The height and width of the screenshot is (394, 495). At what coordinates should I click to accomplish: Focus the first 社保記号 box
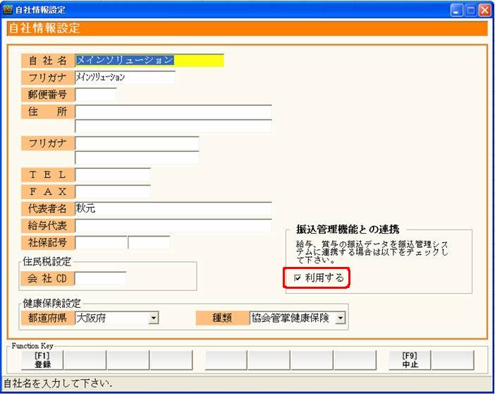(x=101, y=242)
